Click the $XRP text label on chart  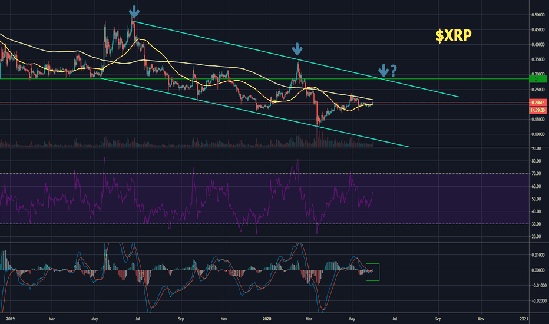[454, 35]
